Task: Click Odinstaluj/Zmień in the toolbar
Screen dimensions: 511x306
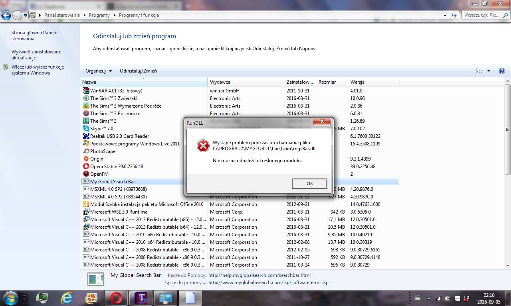Action: coord(138,71)
